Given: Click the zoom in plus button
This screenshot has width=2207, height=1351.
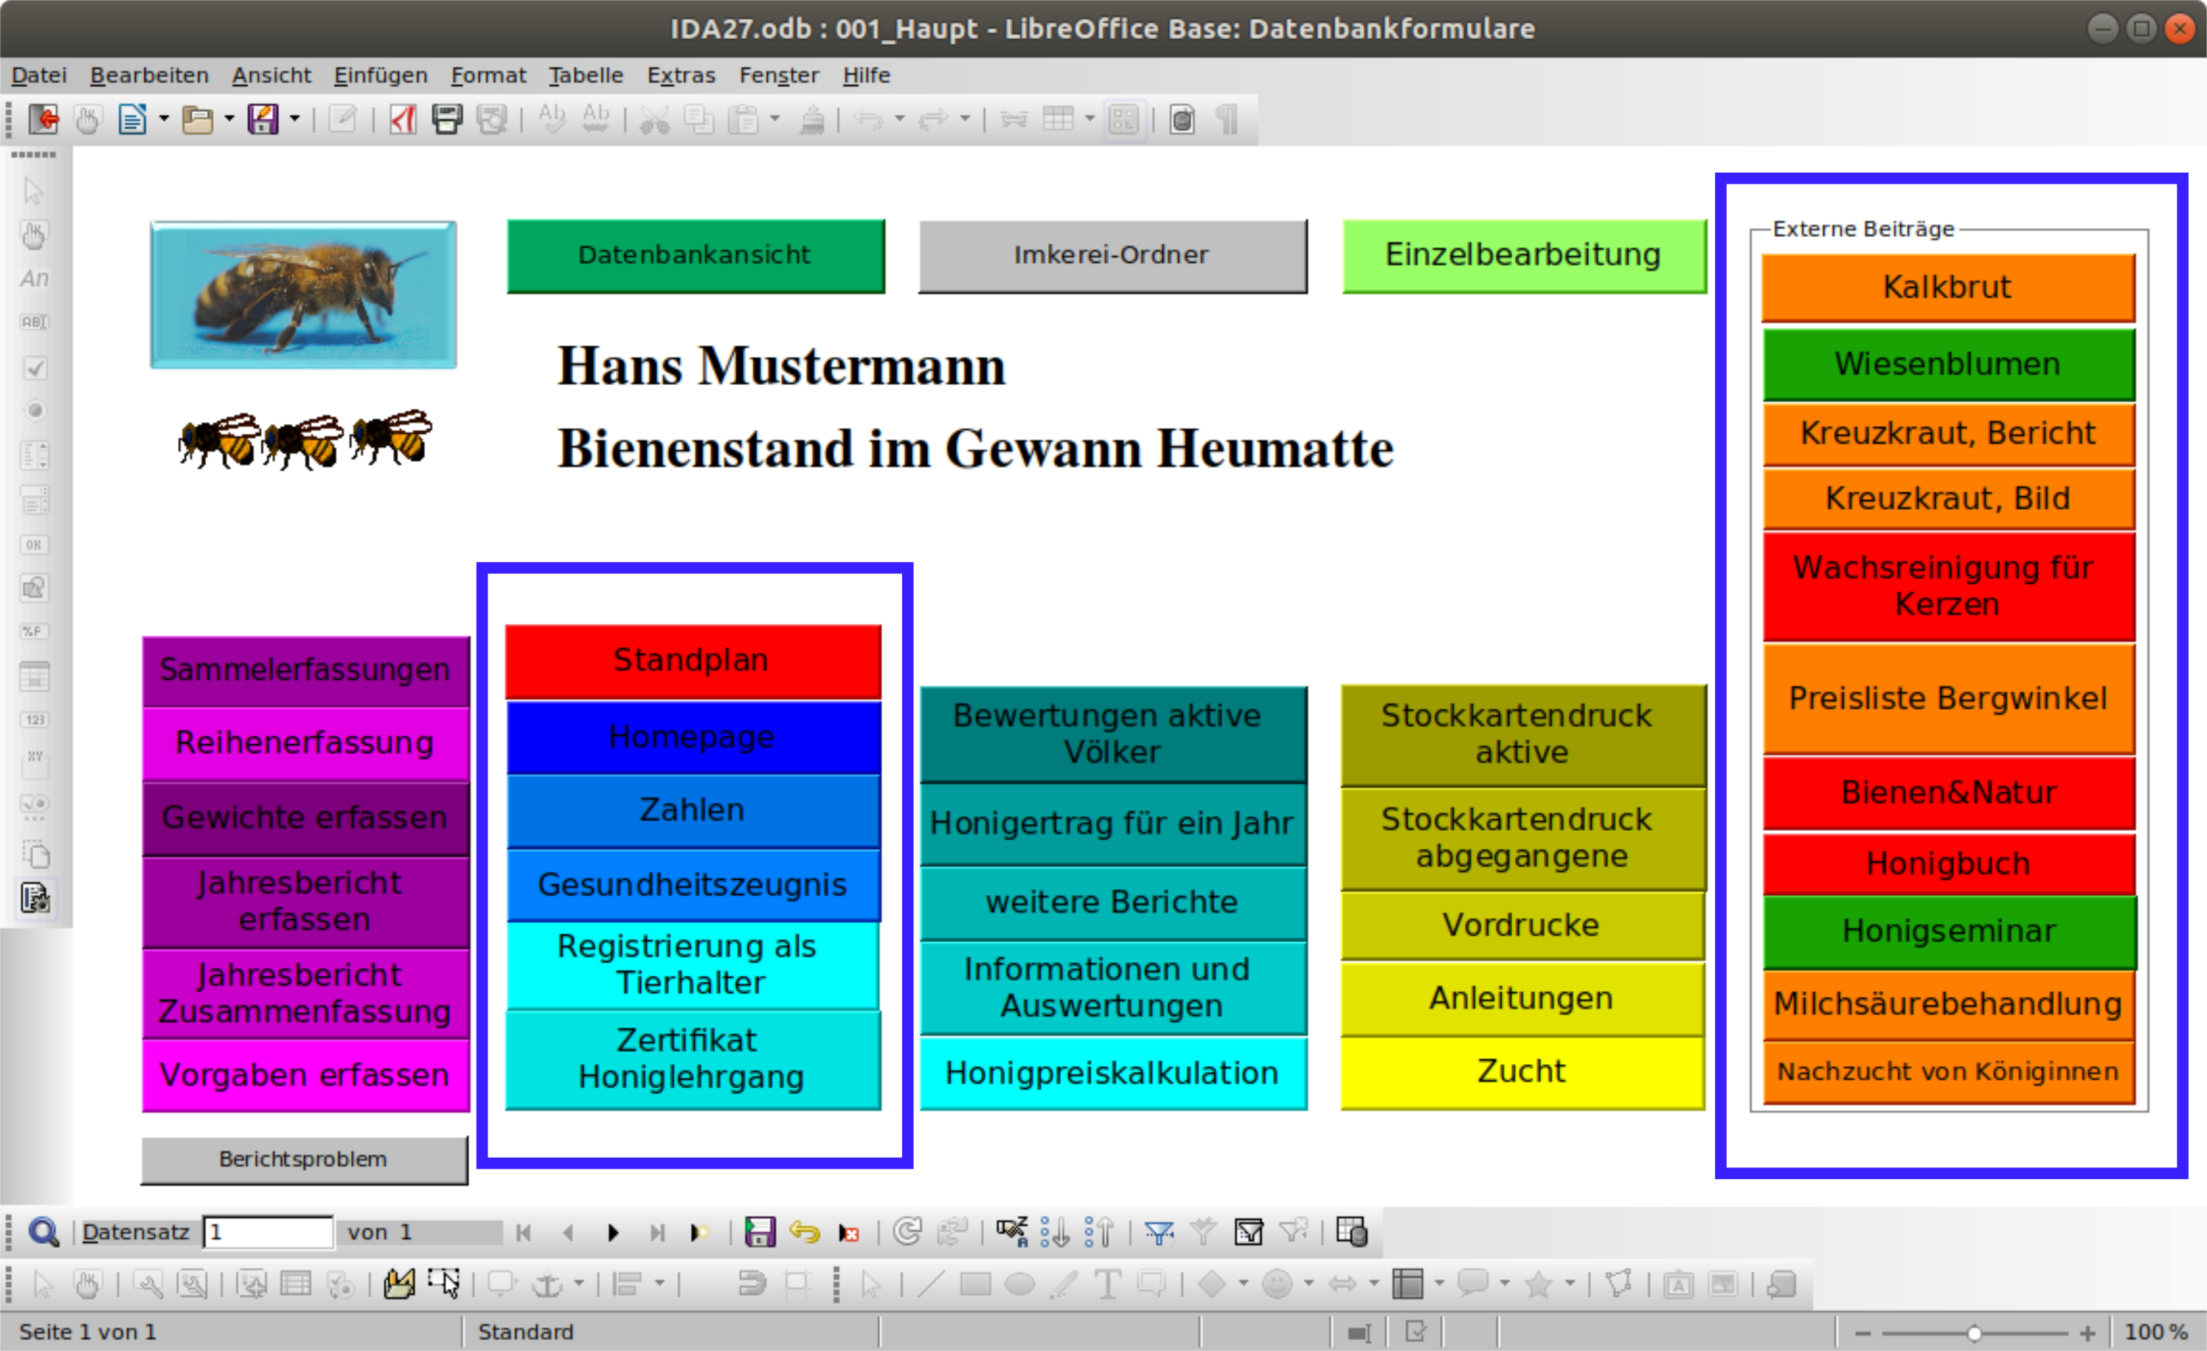Looking at the screenshot, I should tap(2087, 1333).
